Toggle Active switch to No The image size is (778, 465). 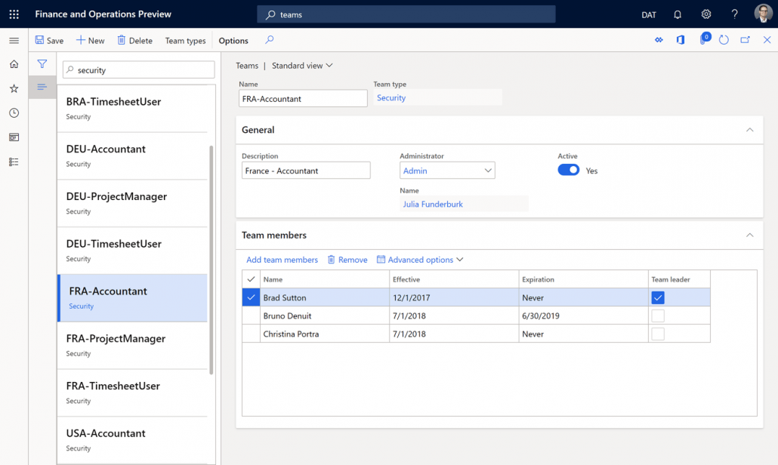[x=568, y=170]
